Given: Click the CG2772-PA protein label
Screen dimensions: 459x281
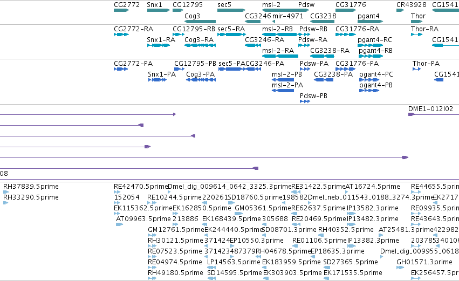Looking at the screenshot, I should coord(133,64).
